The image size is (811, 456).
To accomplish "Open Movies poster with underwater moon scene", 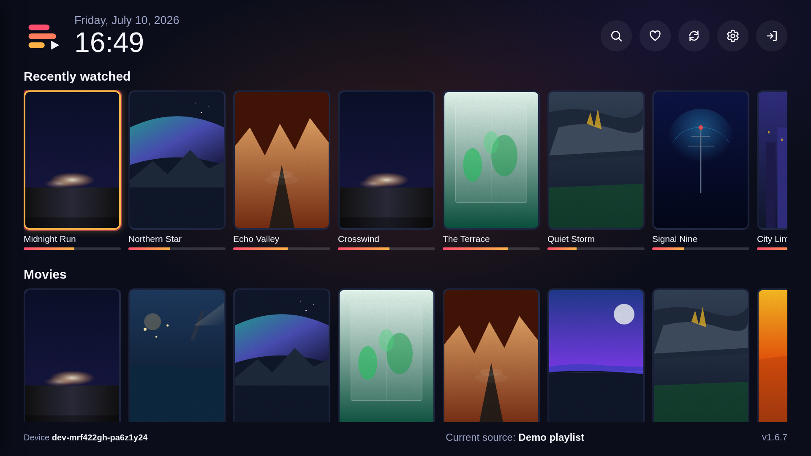I will pyautogui.click(x=177, y=356).
